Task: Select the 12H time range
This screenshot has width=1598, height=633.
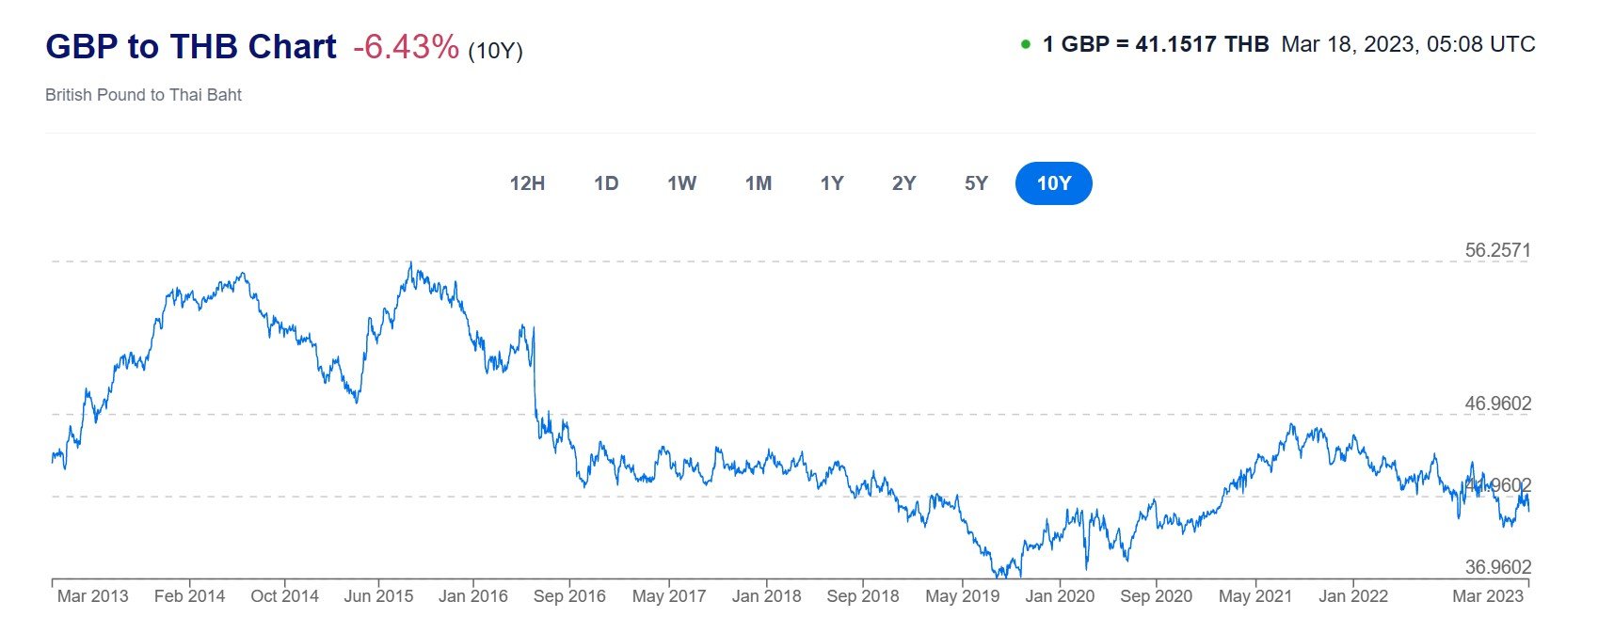Action: (x=527, y=183)
